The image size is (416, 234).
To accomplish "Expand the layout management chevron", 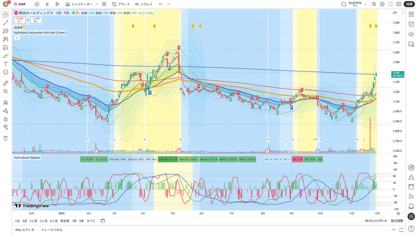I will 365,4.
